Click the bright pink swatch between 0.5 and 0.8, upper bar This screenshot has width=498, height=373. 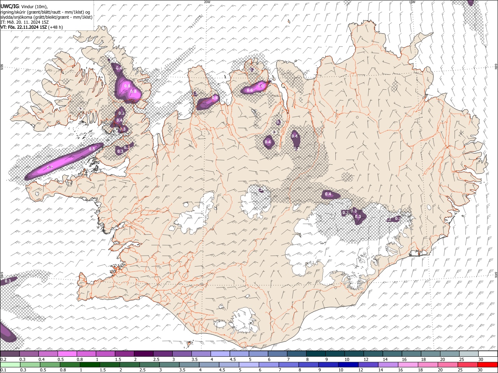[67, 354]
